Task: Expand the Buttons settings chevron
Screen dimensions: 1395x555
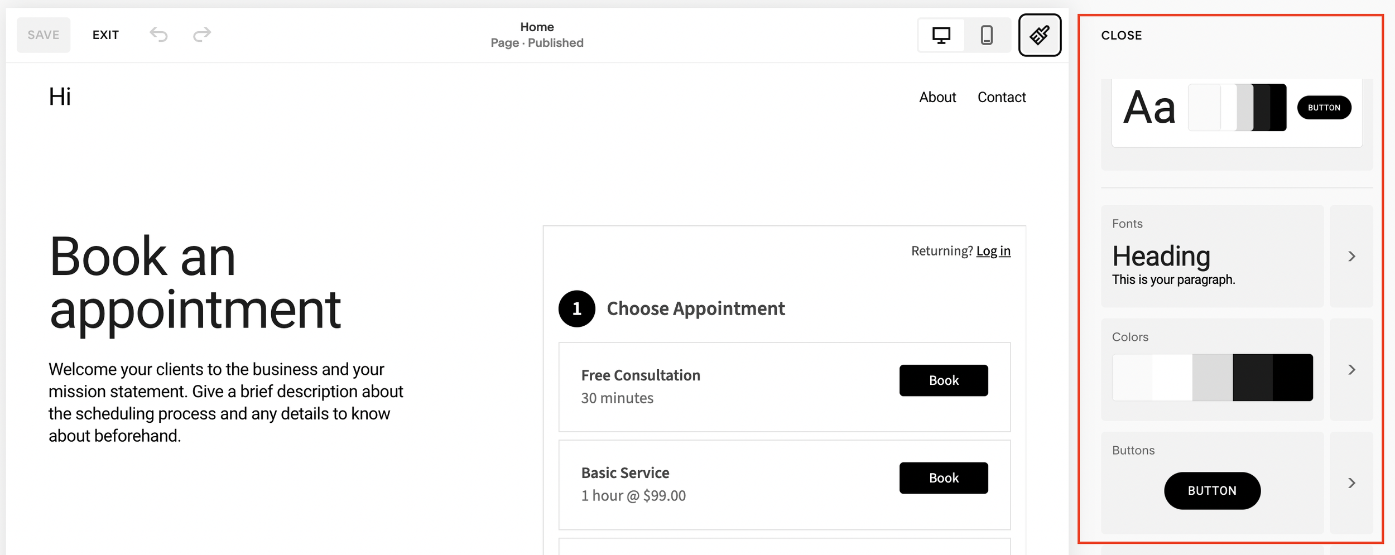Action: (x=1351, y=483)
